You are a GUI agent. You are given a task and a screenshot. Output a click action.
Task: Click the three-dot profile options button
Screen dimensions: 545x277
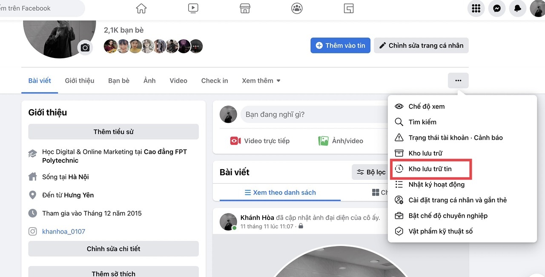[x=458, y=81]
